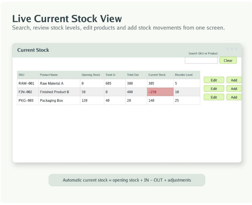
Task: Click the 300 total out value
Action: 130,83
